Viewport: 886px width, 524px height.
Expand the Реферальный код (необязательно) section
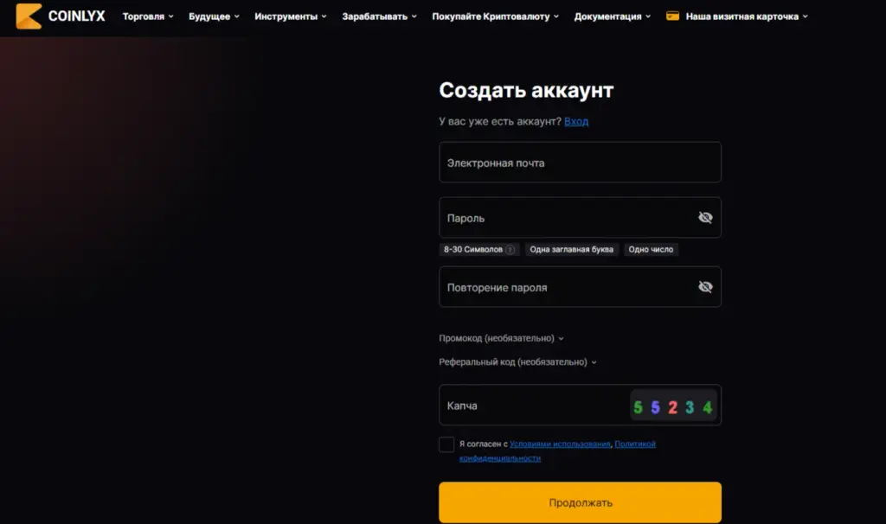pos(517,362)
